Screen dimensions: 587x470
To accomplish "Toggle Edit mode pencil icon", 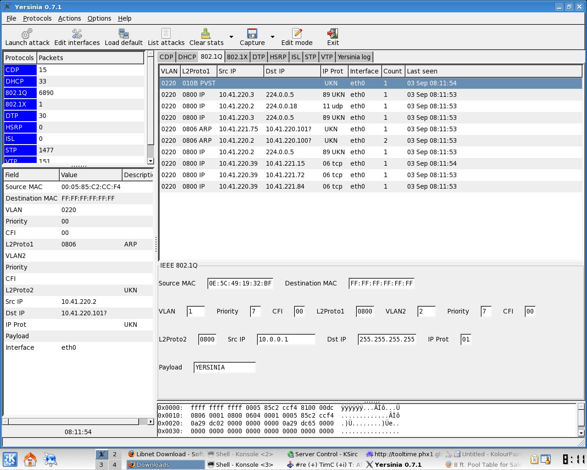I will coord(297,34).
